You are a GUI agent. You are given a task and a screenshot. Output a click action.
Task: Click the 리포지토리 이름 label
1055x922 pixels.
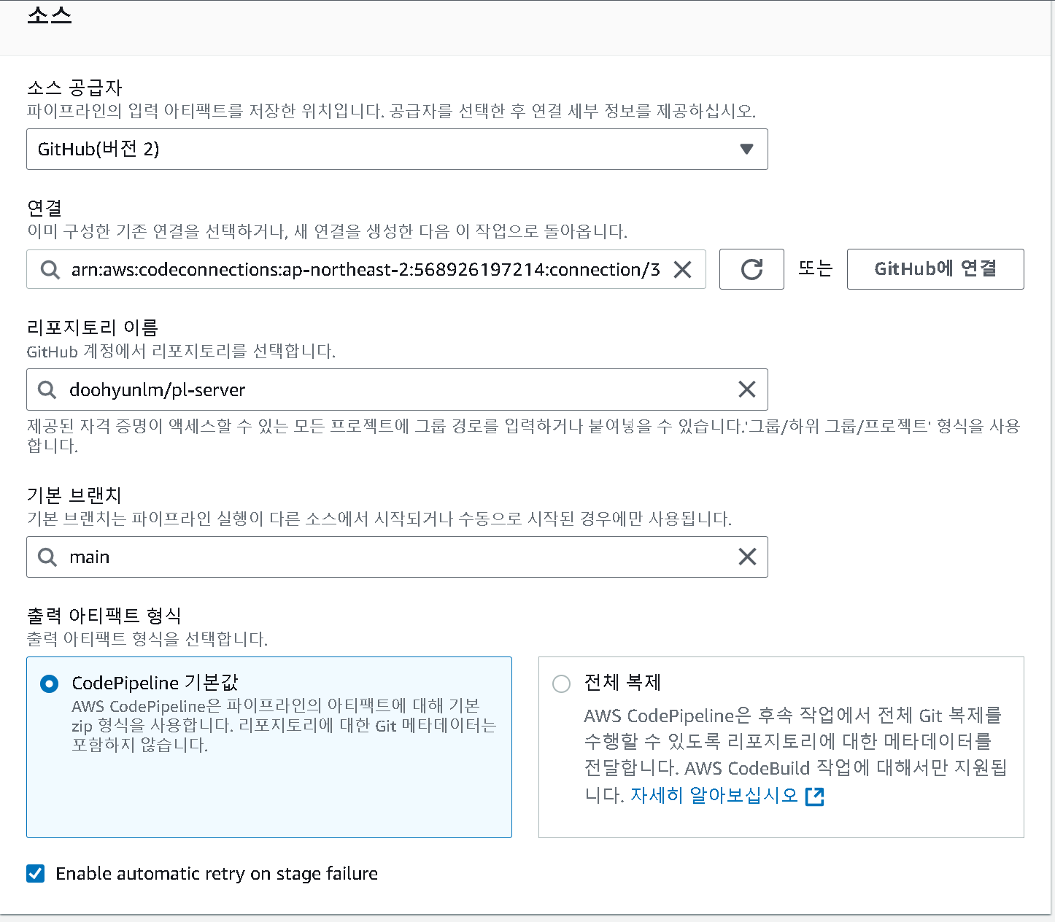tap(93, 328)
